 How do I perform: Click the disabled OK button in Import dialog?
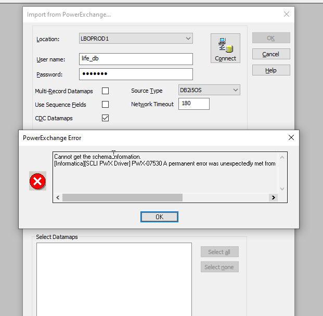tap(271, 38)
